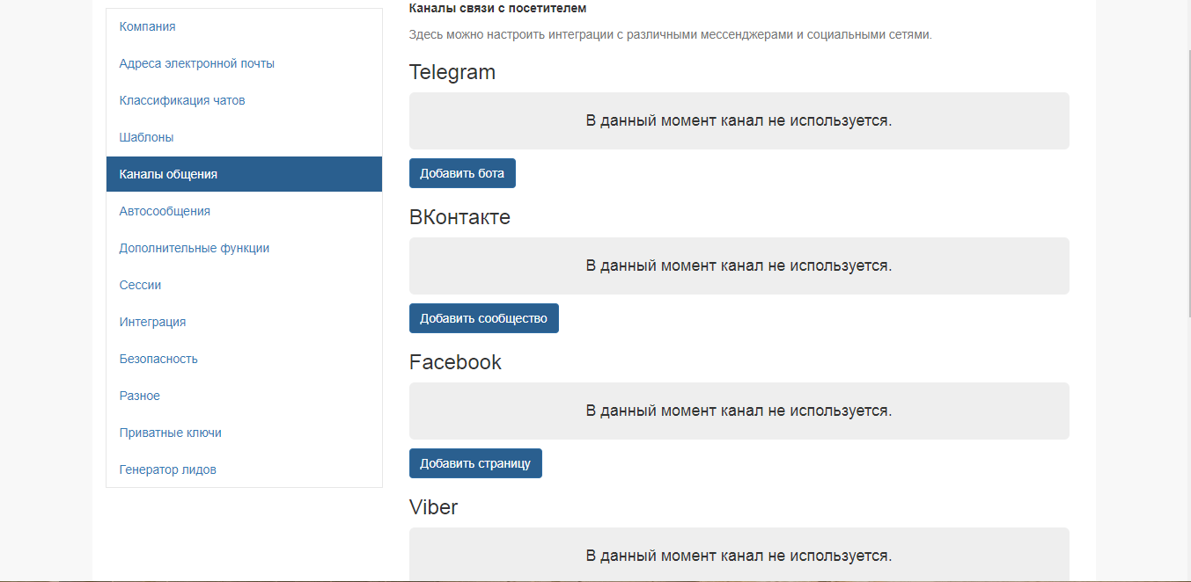The image size is (1191, 582).
Task: Перейти в Автосообщения
Action: point(165,211)
